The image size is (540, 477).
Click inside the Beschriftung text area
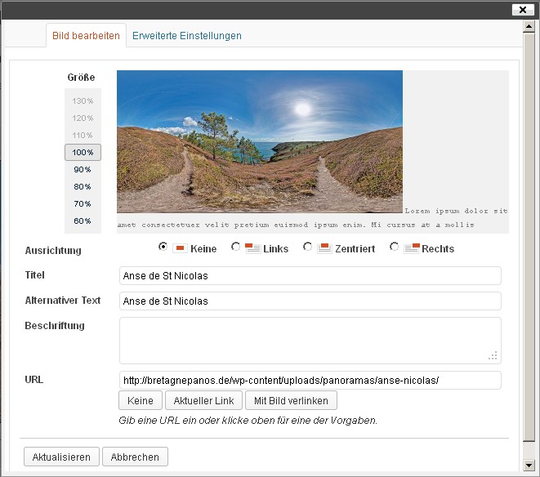click(310, 340)
